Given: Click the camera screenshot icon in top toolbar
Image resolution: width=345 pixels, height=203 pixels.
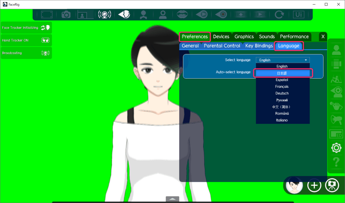Looking at the screenshot, I should click(66, 14).
